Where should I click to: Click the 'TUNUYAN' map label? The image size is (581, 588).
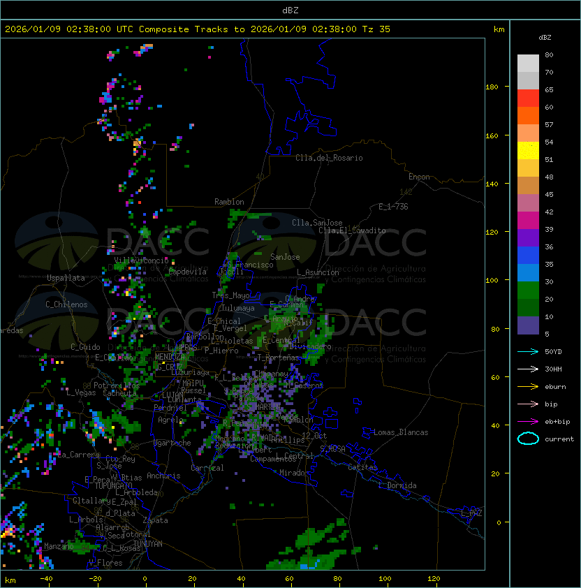coord(148,544)
